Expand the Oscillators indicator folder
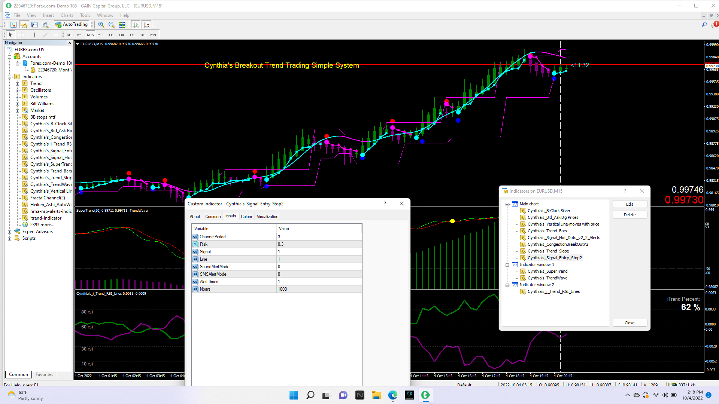The image size is (719, 404). pyautogui.click(x=17, y=91)
